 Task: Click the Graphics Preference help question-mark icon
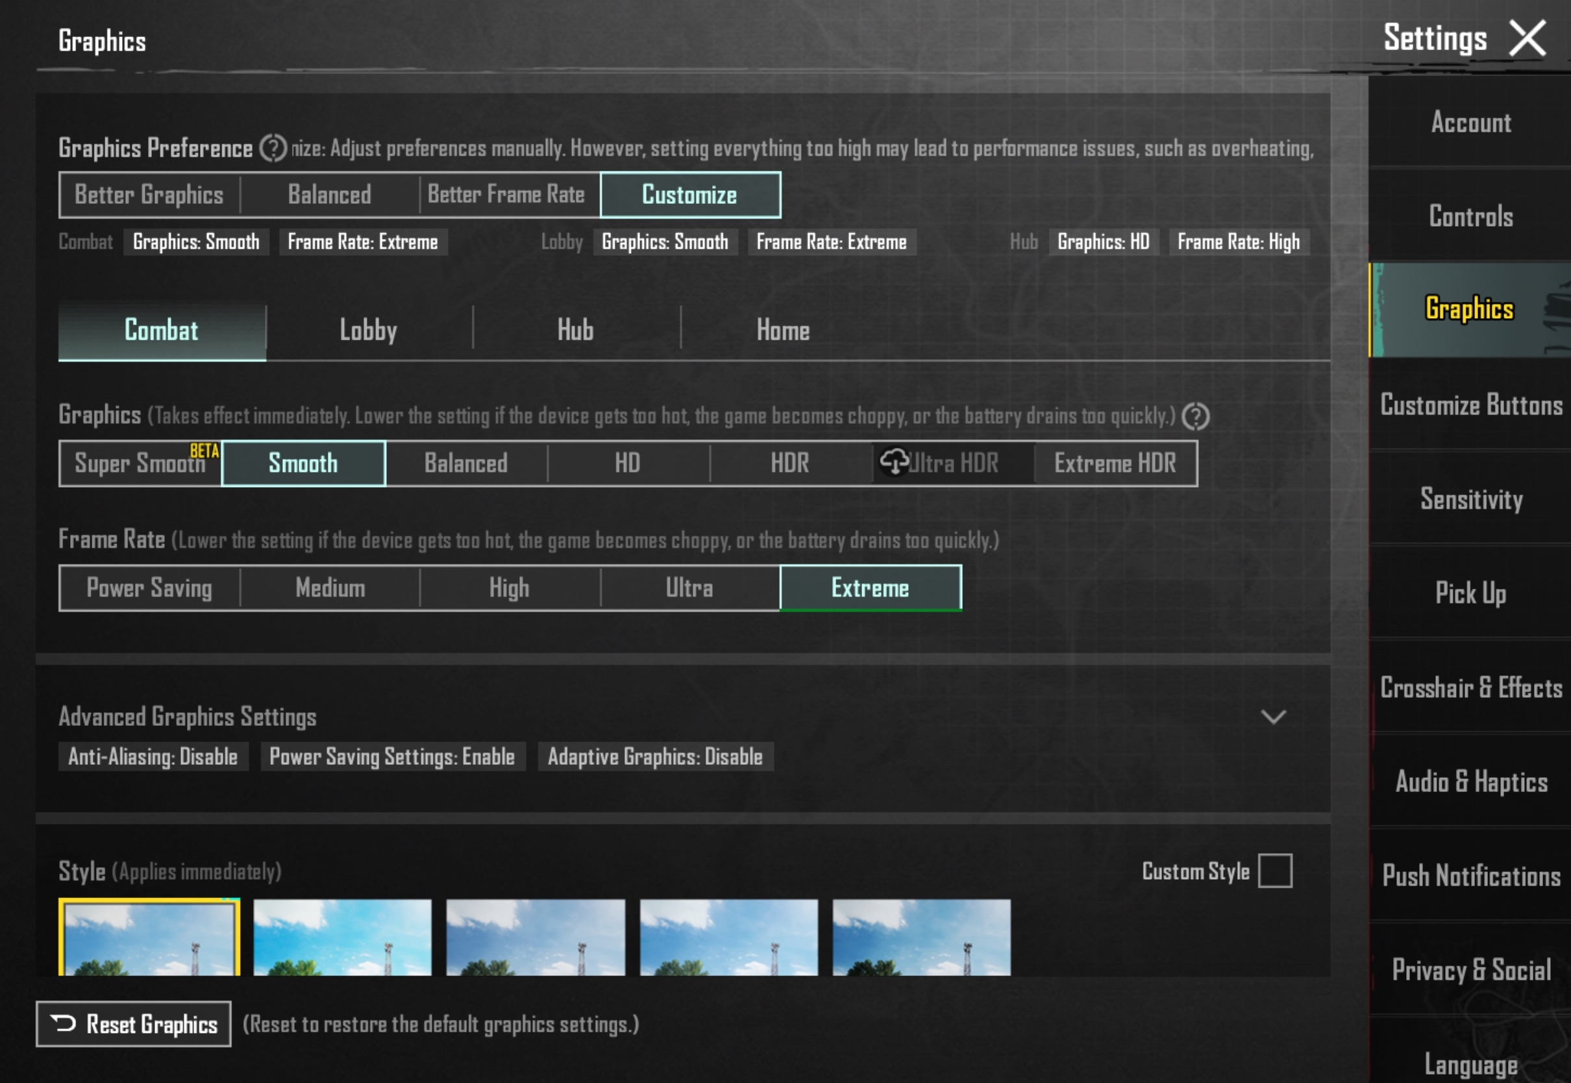coord(273,148)
